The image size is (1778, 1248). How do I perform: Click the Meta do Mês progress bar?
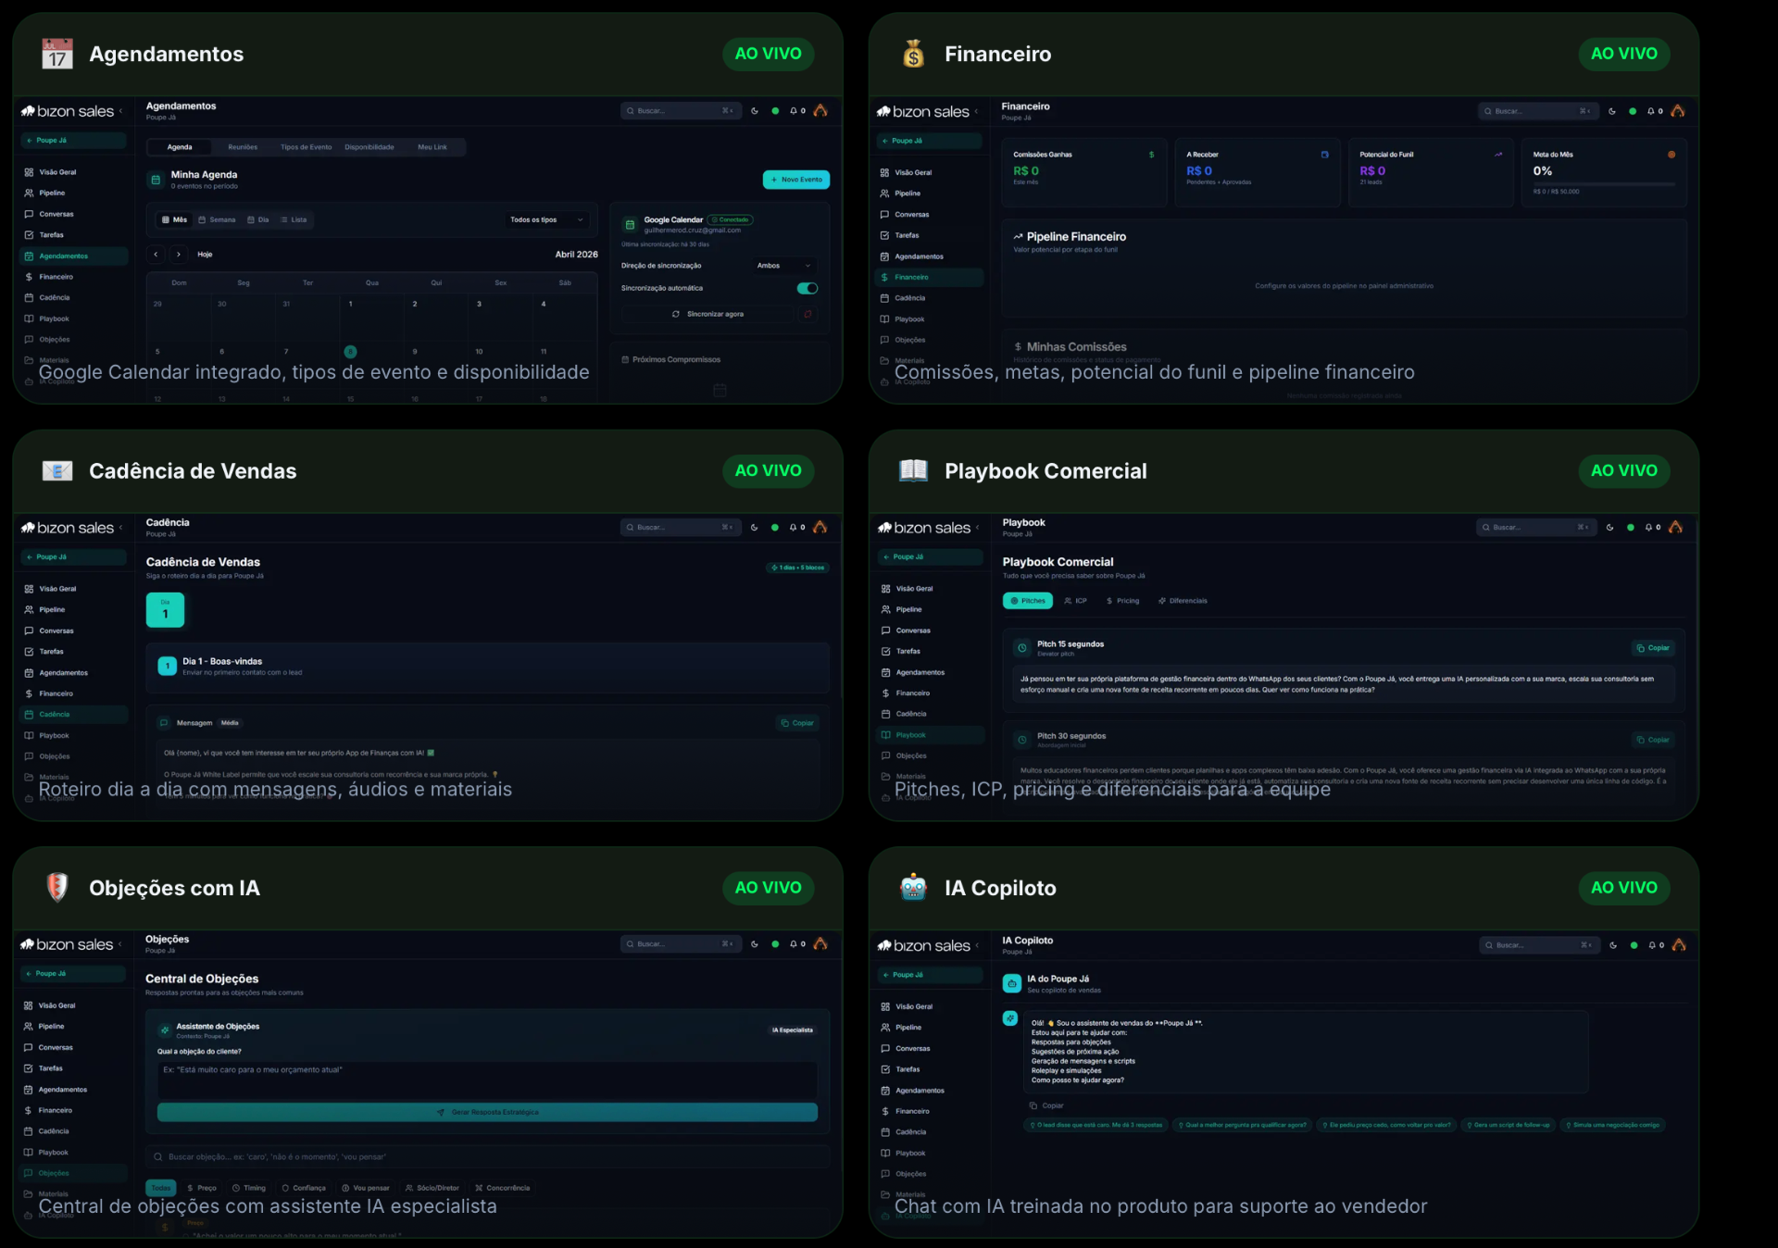pyautogui.click(x=1604, y=184)
